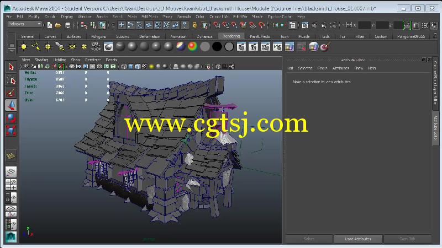Toggle construction history on status line

pos(293,25)
